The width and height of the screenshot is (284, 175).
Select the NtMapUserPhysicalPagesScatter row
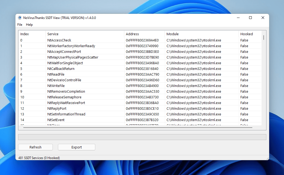[140, 57]
